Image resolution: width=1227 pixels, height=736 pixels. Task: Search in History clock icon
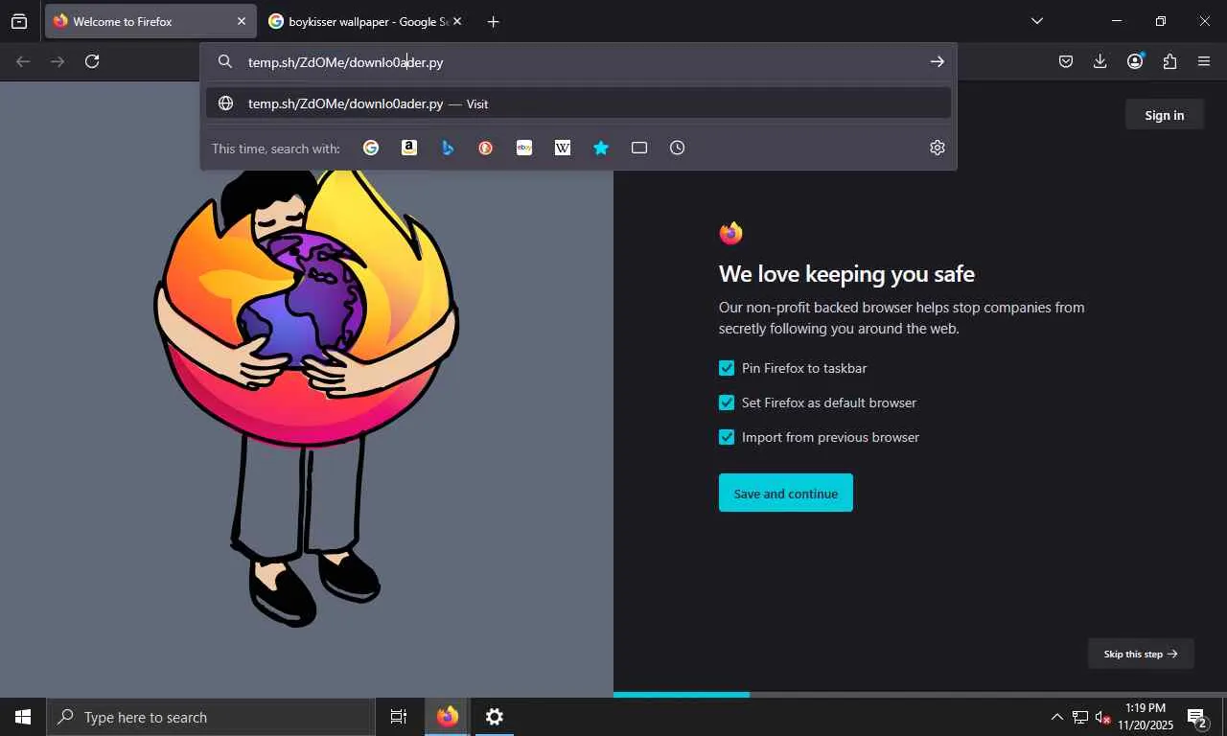coord(678,148)
